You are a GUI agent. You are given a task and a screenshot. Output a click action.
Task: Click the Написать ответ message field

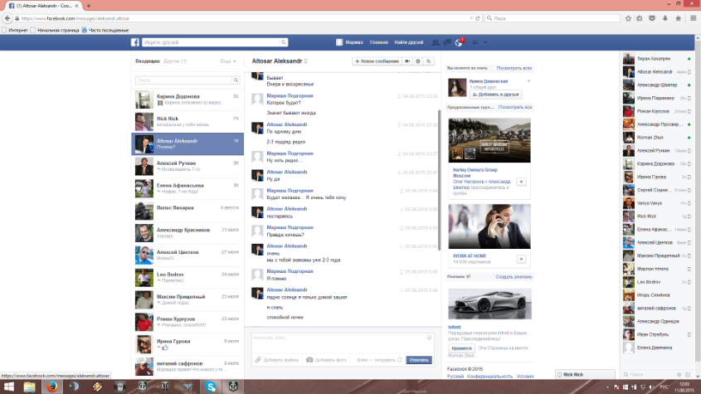click(x=342, y=343)
